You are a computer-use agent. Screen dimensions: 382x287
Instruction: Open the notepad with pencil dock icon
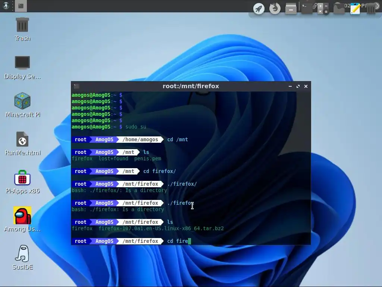pyautogui.click(x=355, y=9)
